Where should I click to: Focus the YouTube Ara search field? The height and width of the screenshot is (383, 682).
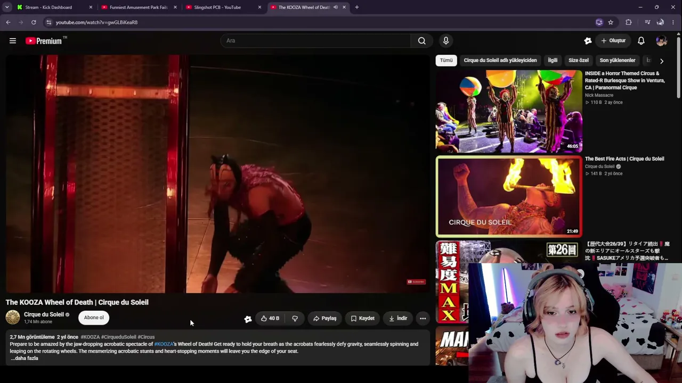(315, 40)
